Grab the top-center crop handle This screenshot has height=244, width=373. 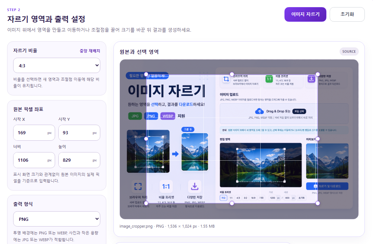[x=232, y=74]
